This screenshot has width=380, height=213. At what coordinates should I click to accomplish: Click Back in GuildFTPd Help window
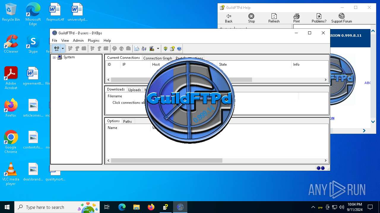229,18
